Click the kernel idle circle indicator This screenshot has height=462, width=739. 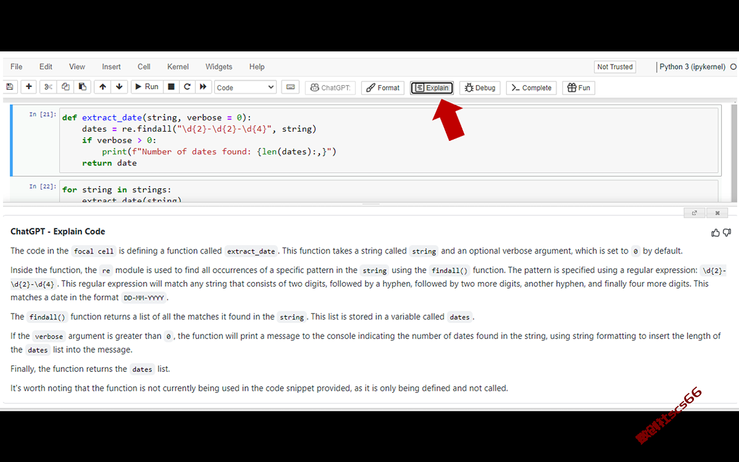pos(733,67)
